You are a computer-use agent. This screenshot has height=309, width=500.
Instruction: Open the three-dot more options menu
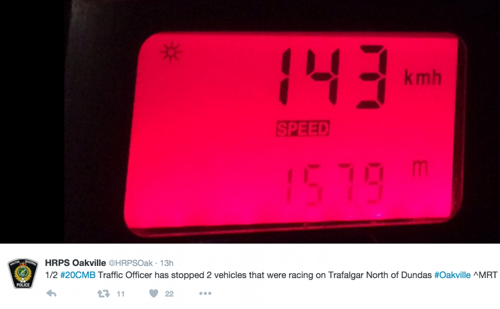click(x=205, y=293)
